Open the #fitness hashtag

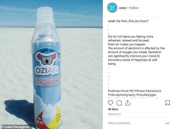140,91
